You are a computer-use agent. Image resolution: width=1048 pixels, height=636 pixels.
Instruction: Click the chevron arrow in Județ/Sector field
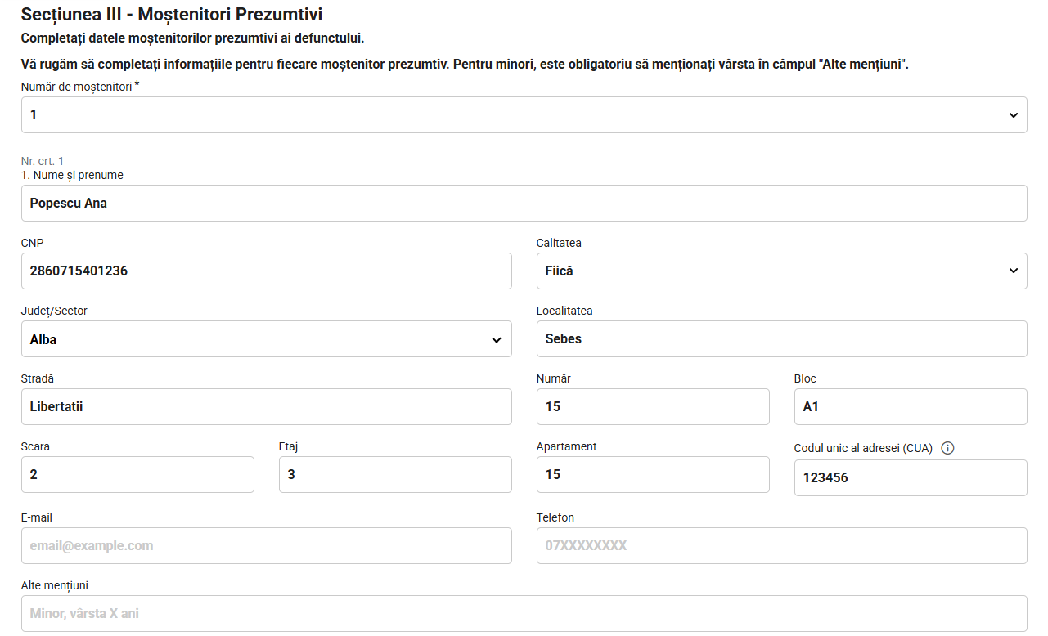(x=497, y=340)
